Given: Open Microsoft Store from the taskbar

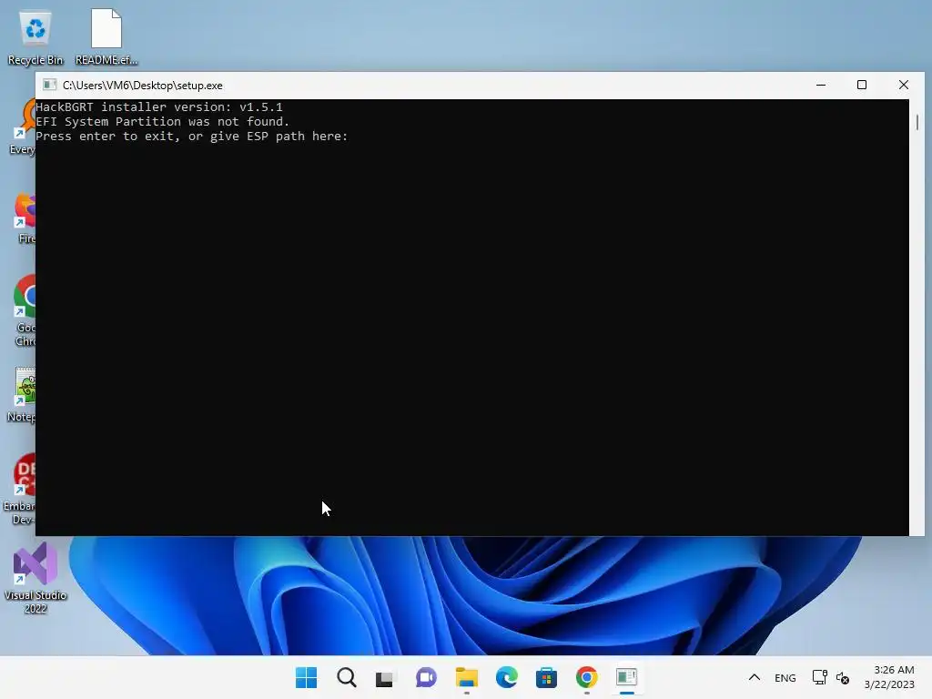Looking at the screenshot, I should tap(546, 677).
